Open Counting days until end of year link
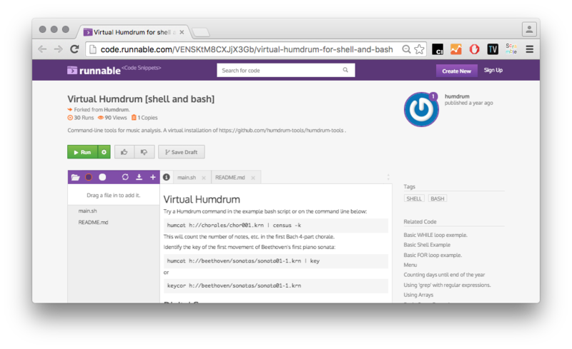This screenshot has width=572, height=349. coord(444,275)
